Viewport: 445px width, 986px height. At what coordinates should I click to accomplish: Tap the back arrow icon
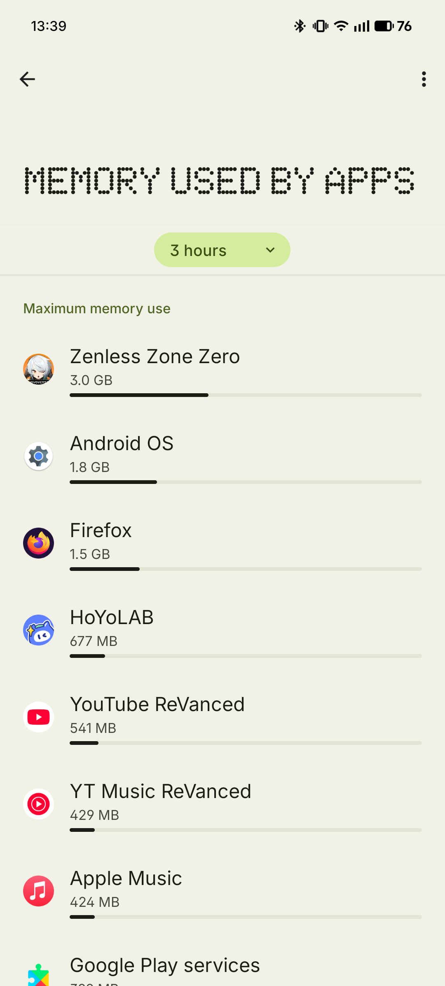27,79
